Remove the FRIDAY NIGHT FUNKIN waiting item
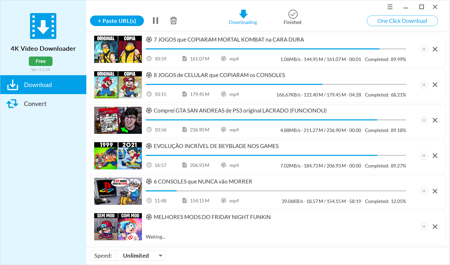Viewport: 450px width, 265px height. click(x=435, y=227)
